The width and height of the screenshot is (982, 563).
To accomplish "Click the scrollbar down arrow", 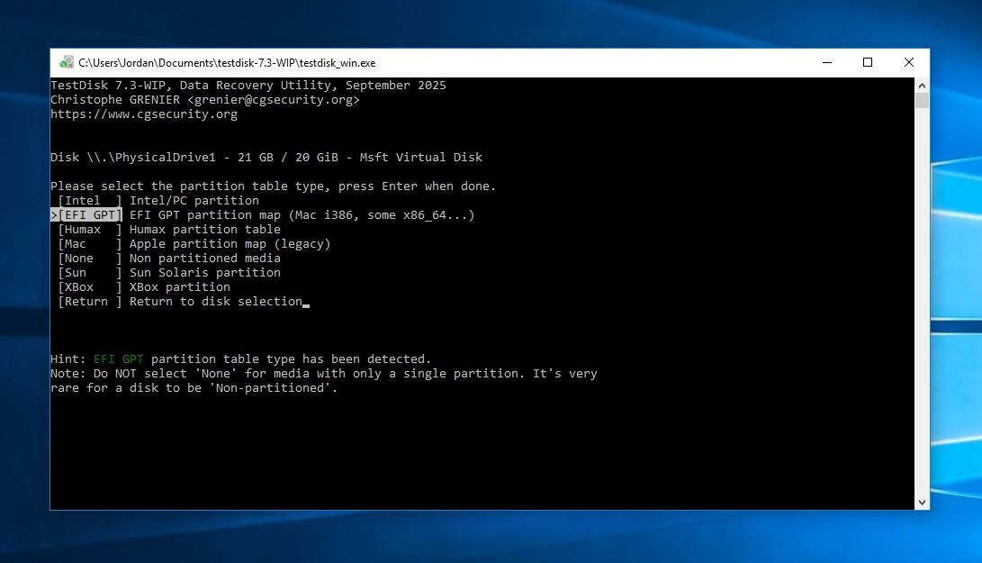I will [x=922, y=502].
